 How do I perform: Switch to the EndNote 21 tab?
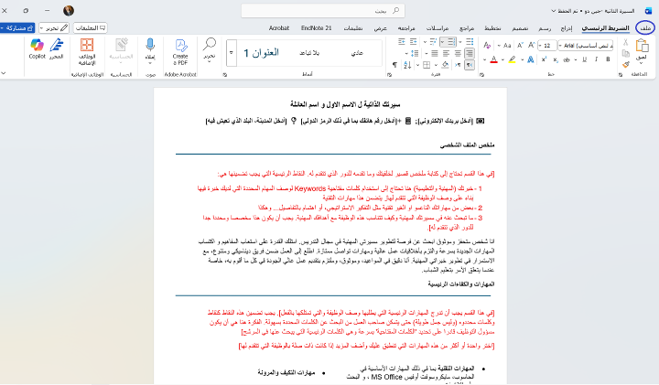click(317, 28)
